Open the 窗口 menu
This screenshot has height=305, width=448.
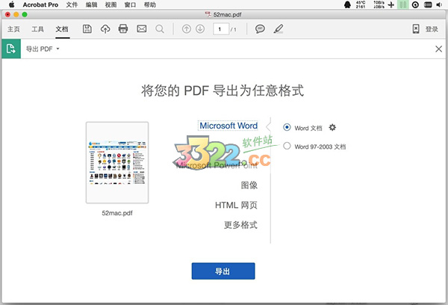pos(130,4)
